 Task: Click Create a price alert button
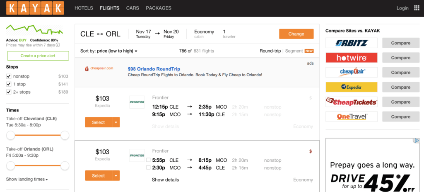(38, 56)
